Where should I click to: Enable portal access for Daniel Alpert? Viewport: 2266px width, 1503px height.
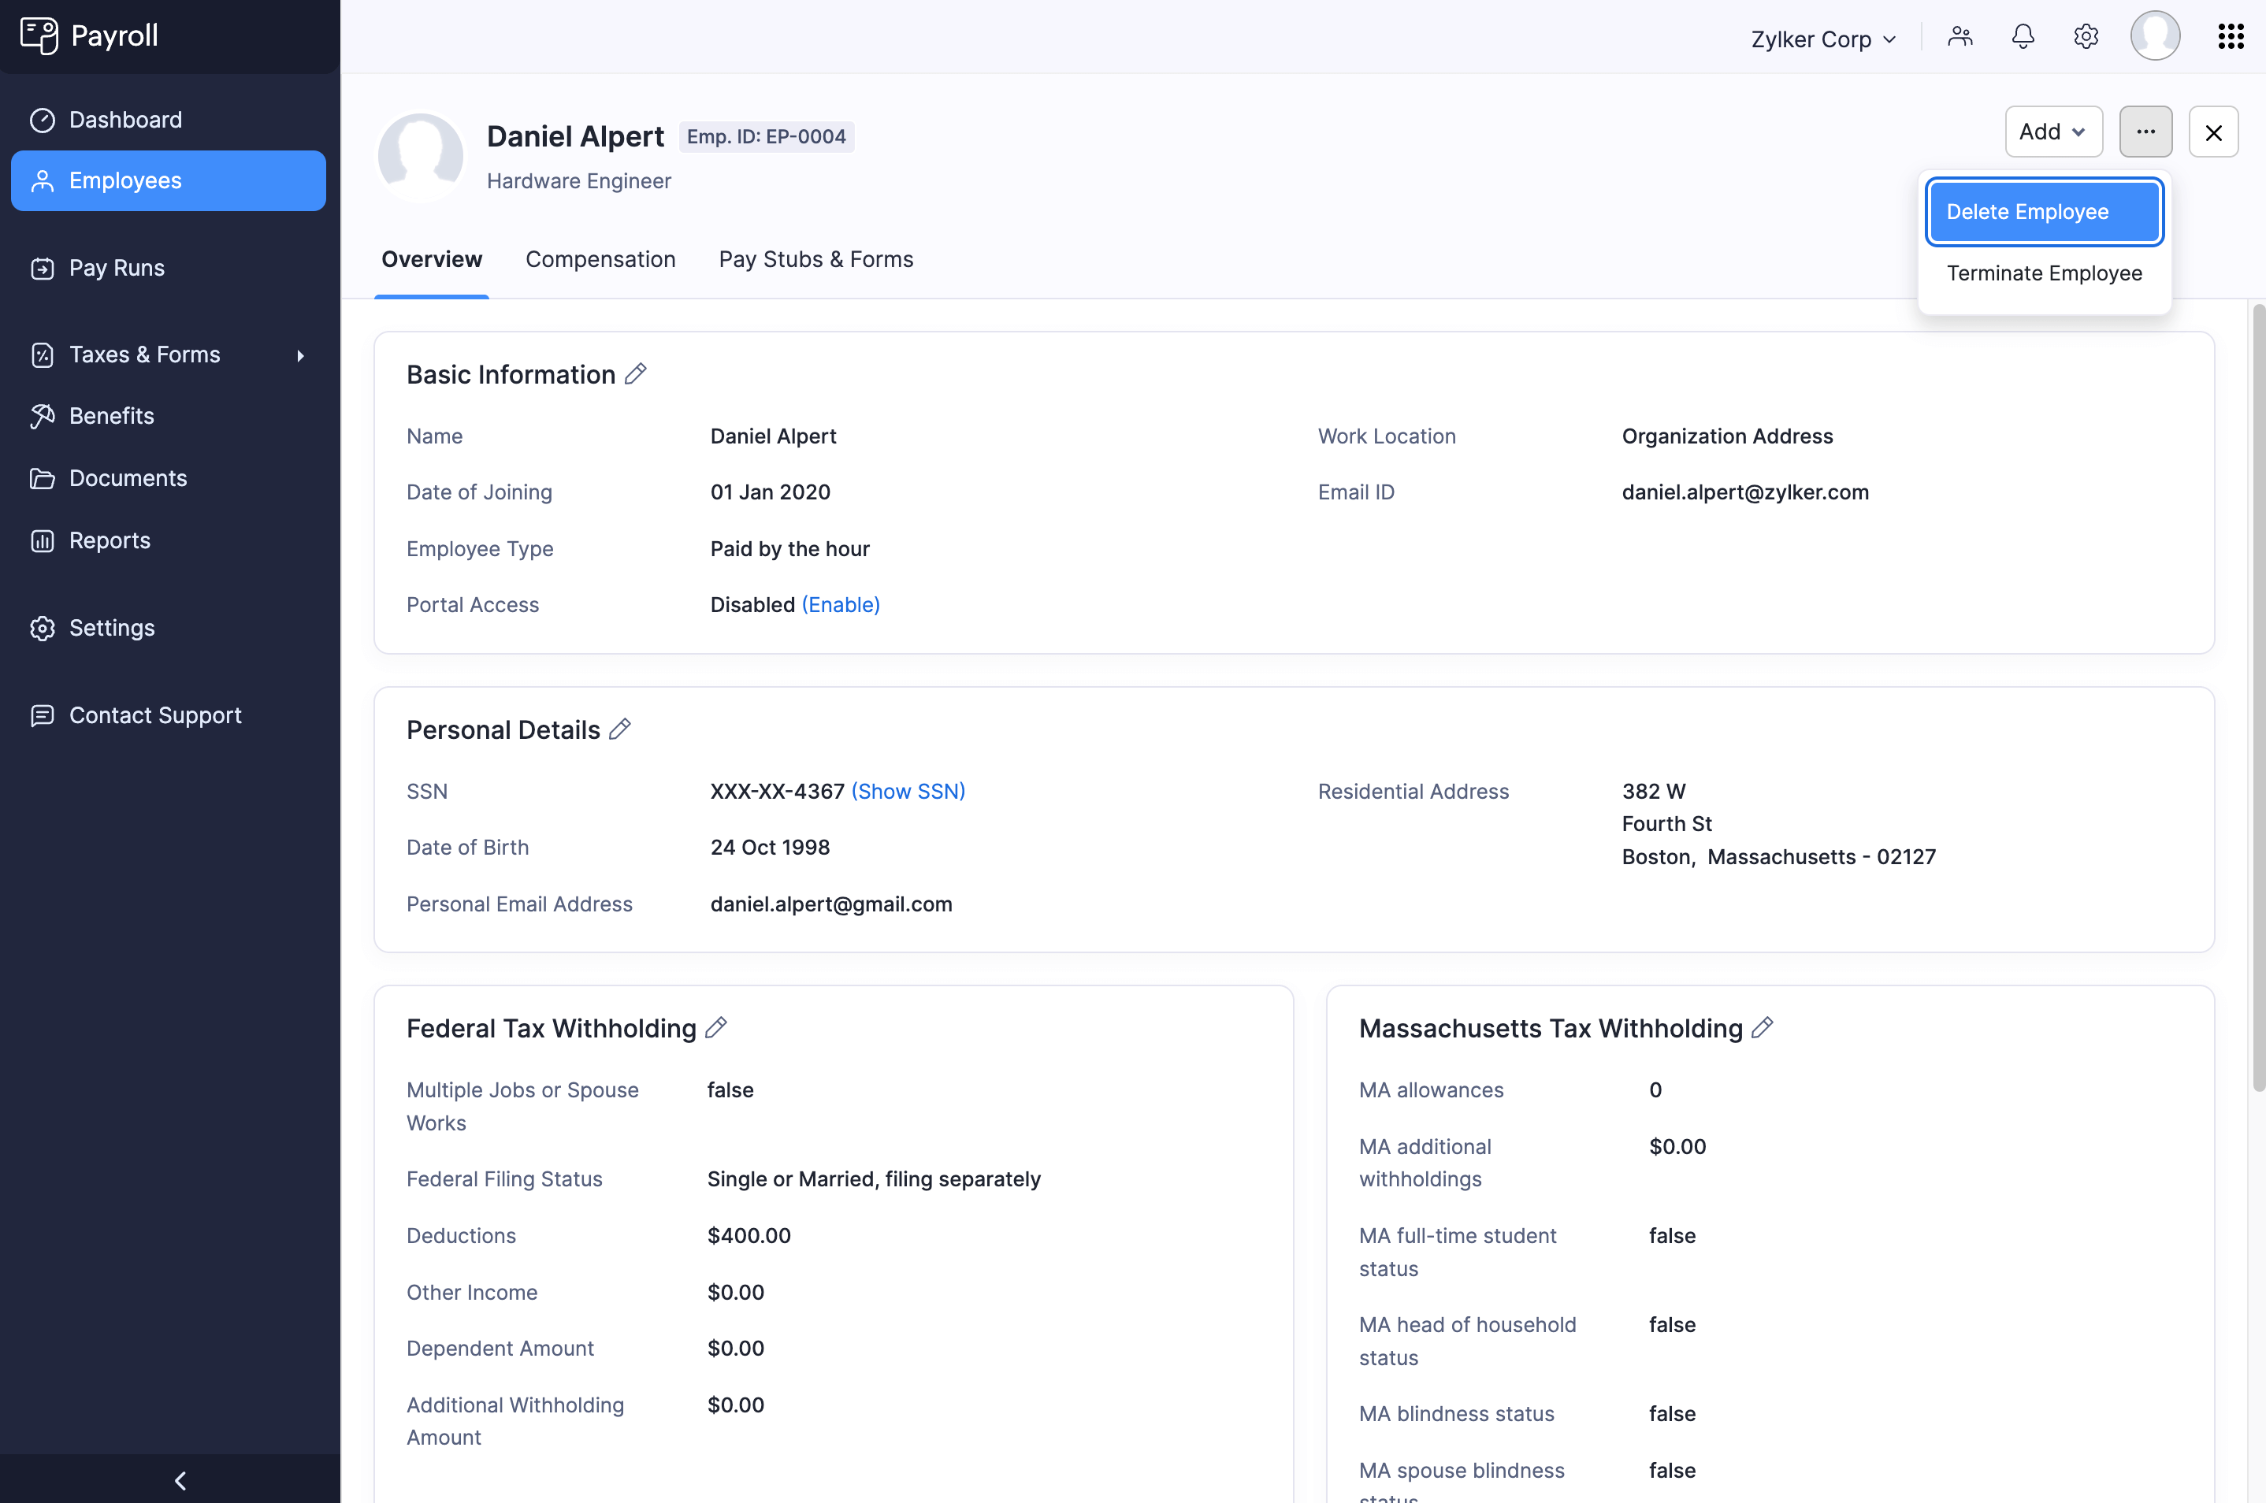click(840, 604)
